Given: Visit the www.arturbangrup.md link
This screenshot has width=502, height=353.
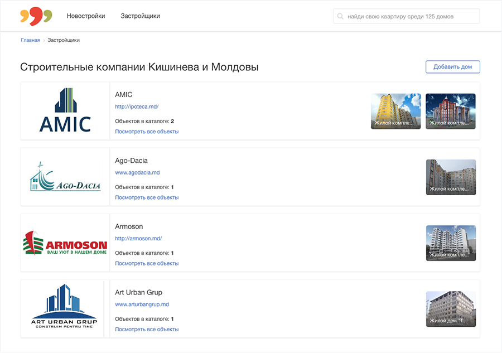Looking at the screenshot, I should pyautogui.click(x=142, y=304).
